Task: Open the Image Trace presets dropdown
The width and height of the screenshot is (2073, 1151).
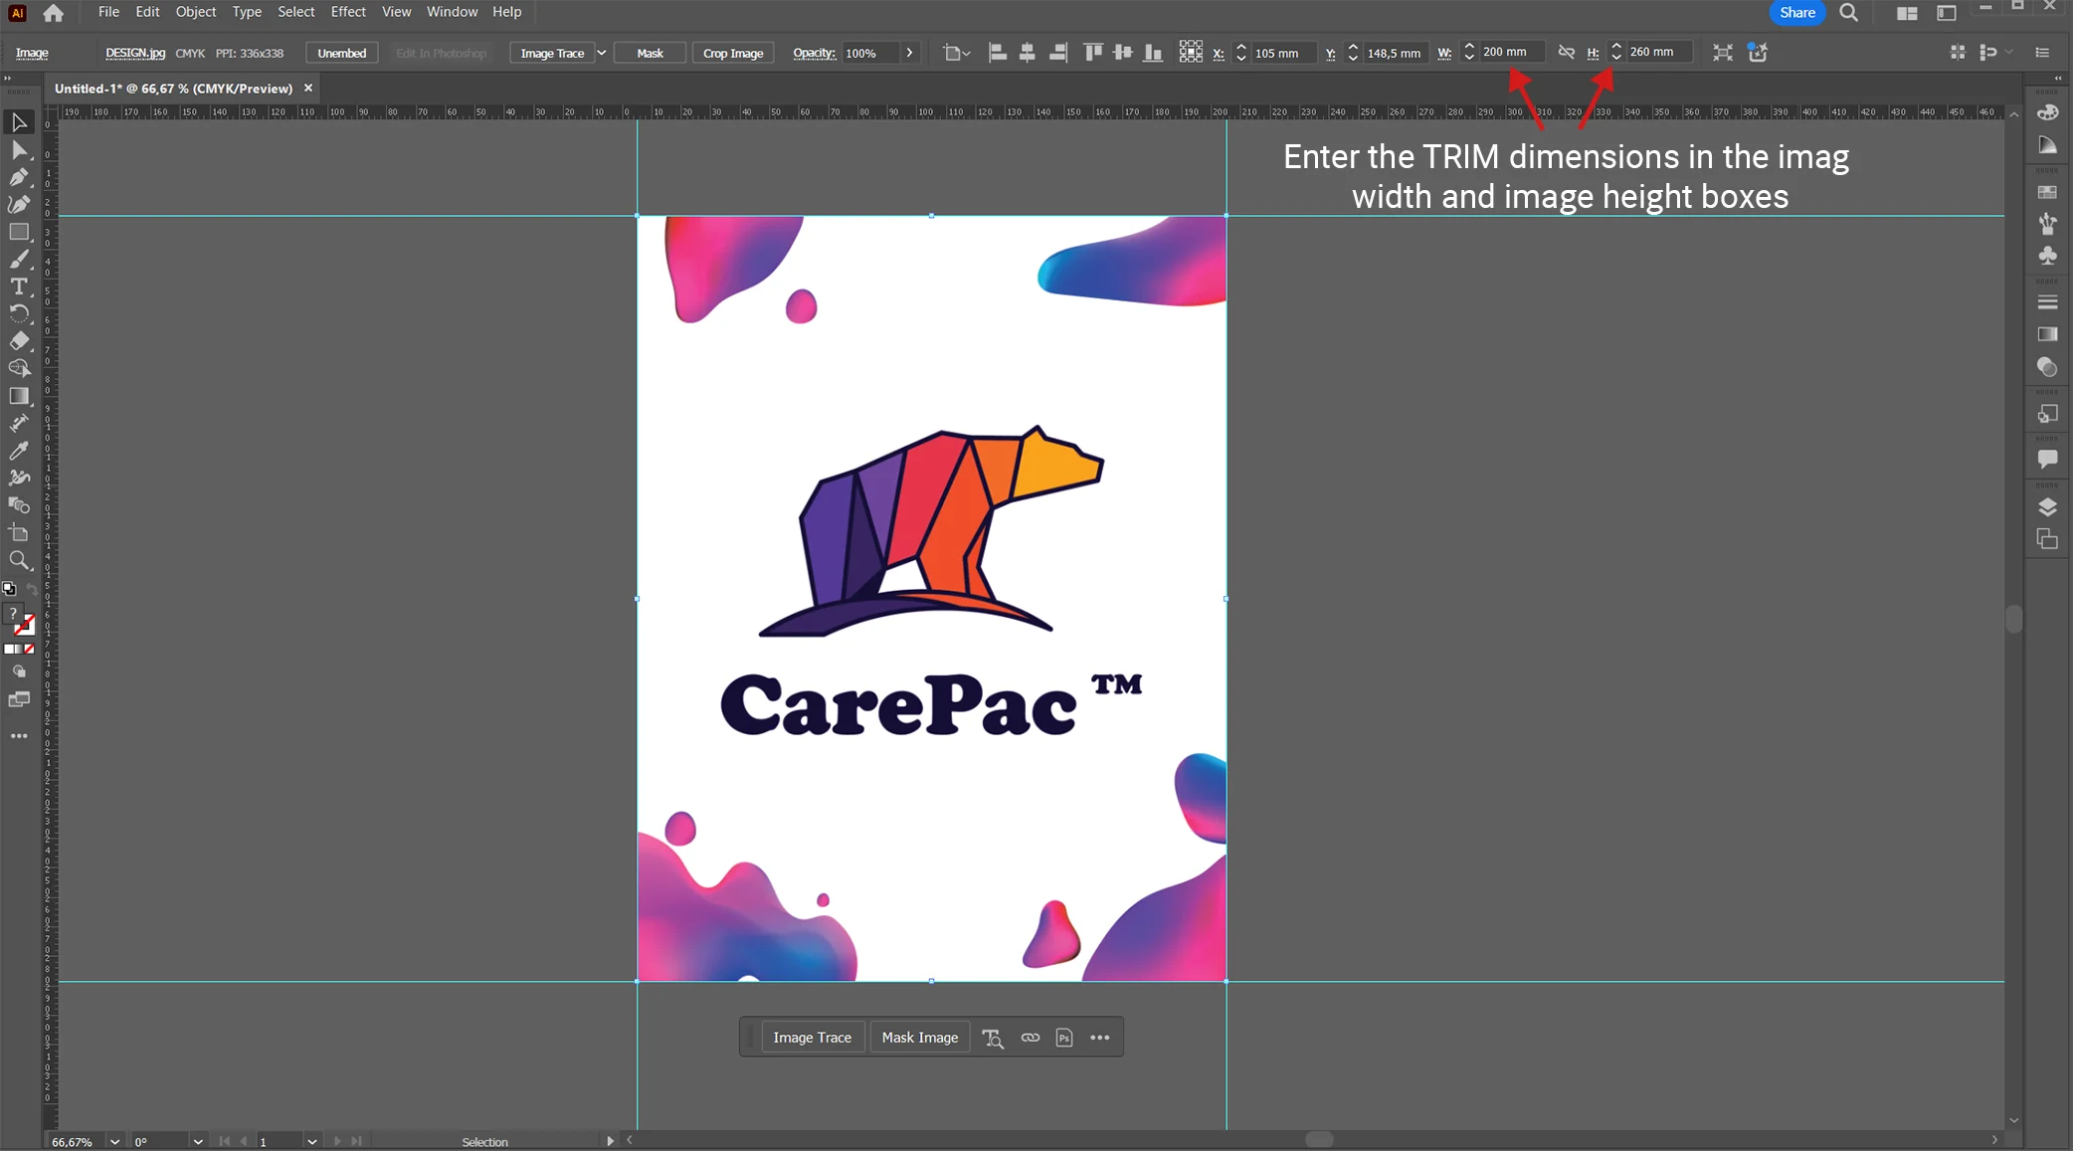Action: tap(602, 53)
